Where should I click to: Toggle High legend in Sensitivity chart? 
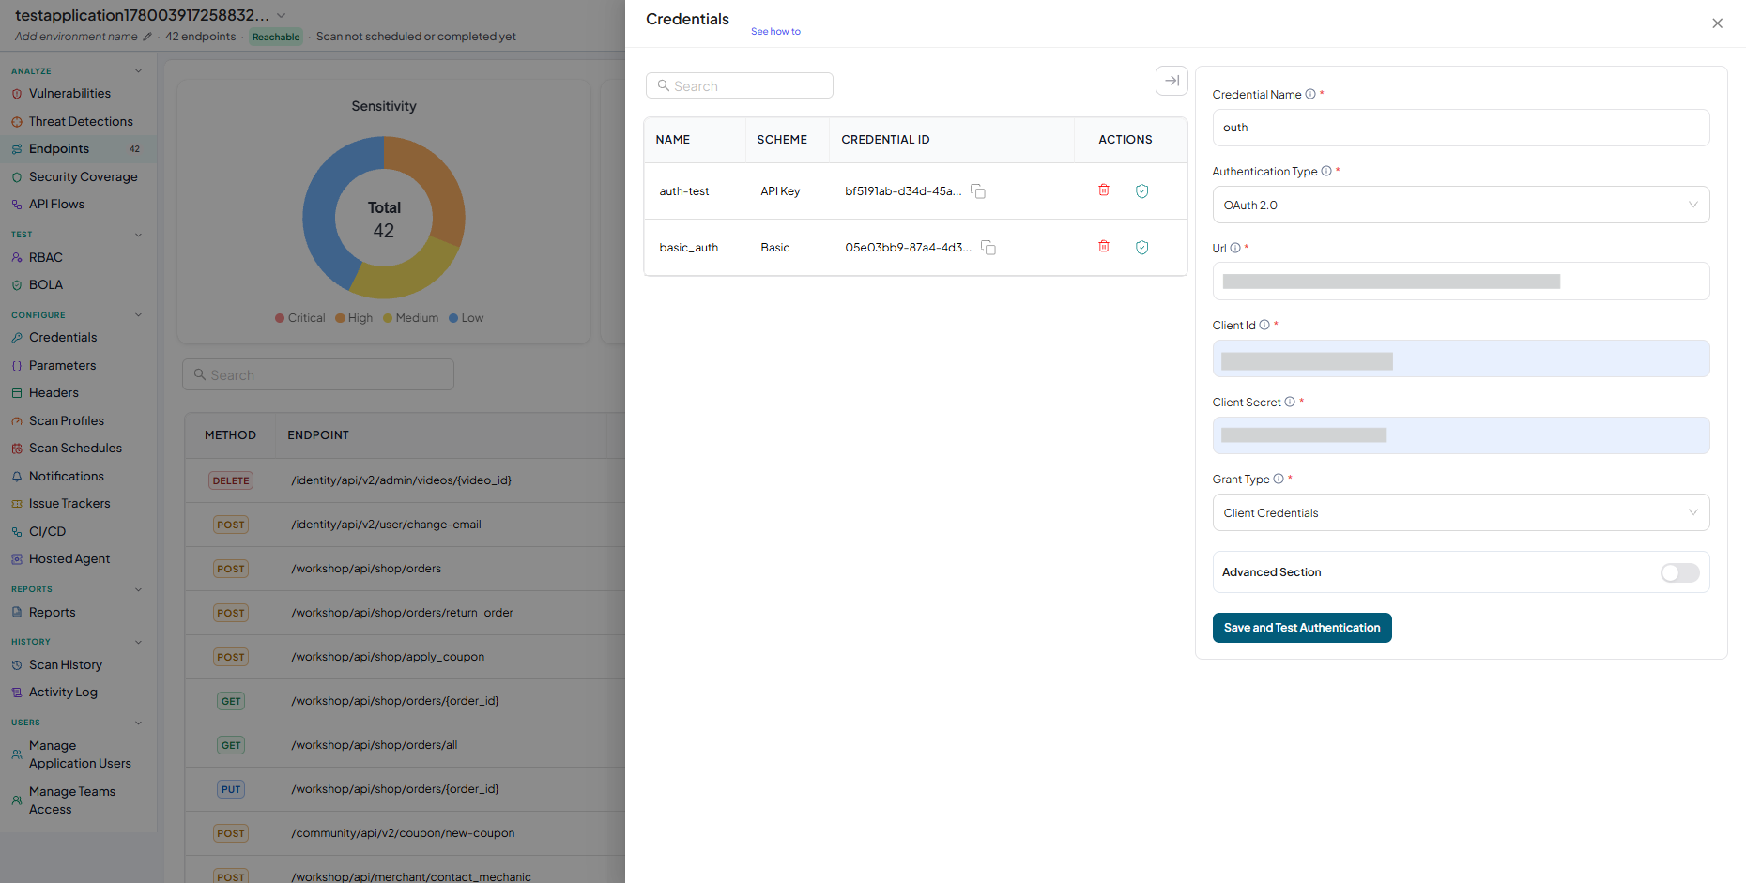pos(354,318)
